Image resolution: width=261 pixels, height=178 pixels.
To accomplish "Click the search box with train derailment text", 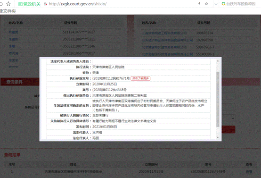I will (x=241, y=4).
